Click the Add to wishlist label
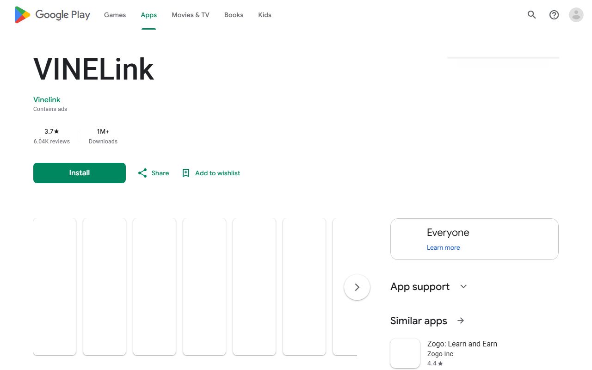The height and width of the screenshot is (370, 592). pos(217,173)
